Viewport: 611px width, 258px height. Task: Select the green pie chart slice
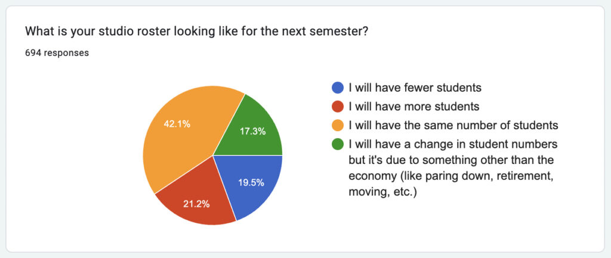pos(254,128)
